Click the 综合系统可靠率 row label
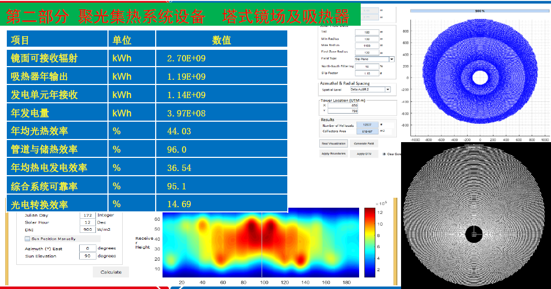The image size is (551, 289). (44, 186)
